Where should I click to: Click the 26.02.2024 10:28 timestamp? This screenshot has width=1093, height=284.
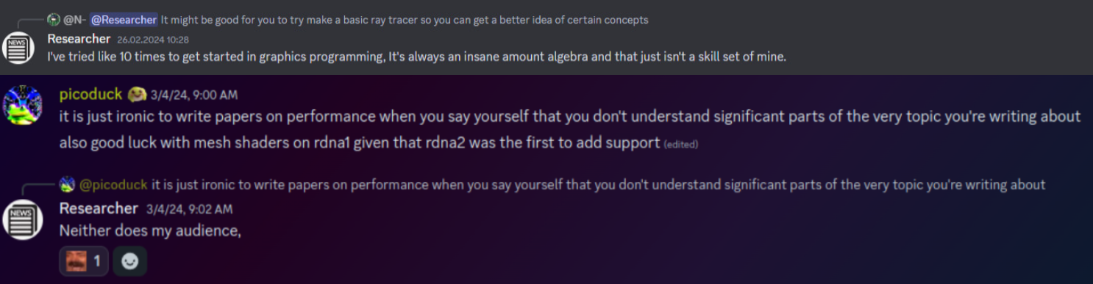tap(153, 40)
